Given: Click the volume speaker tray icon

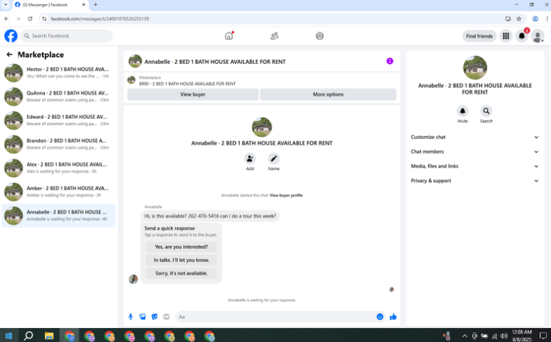Looking at the screenshot, I should (504, 336).
